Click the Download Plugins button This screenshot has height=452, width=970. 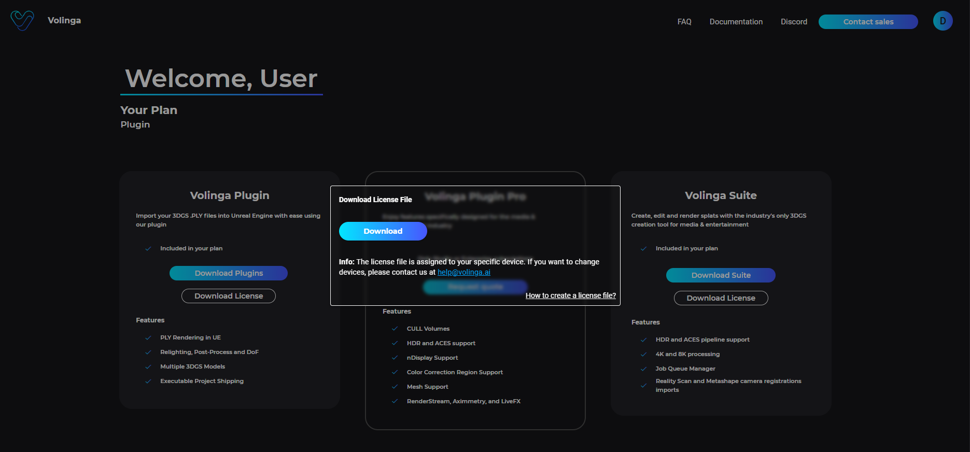(x=229, y=273)
